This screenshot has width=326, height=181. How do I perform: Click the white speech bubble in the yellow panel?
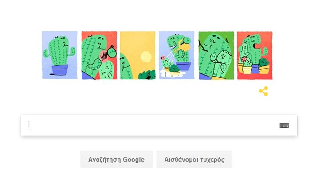(146, 57)
